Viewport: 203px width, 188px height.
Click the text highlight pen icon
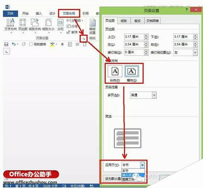pyautogui.click(x=52, y=44)
